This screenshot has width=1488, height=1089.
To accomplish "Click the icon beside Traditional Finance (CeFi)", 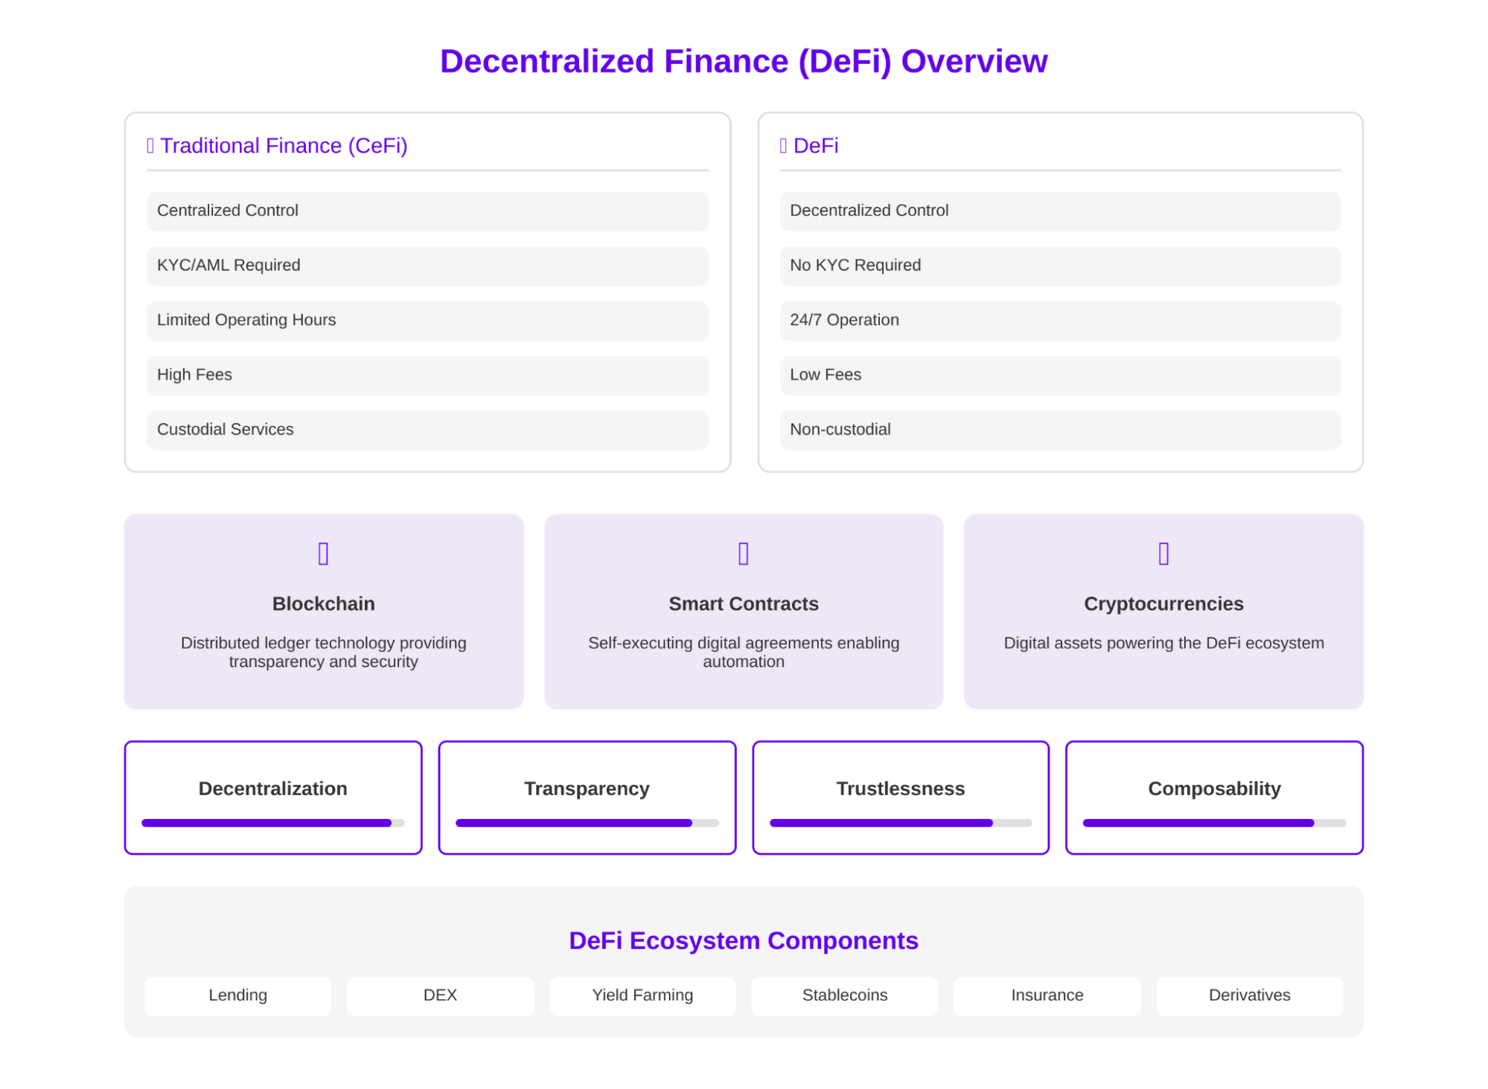I will (x=150, y=146).
